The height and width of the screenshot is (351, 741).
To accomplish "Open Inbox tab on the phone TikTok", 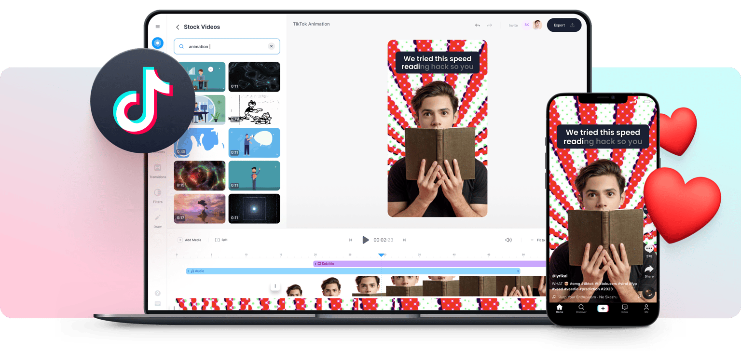I will point(625,309).
